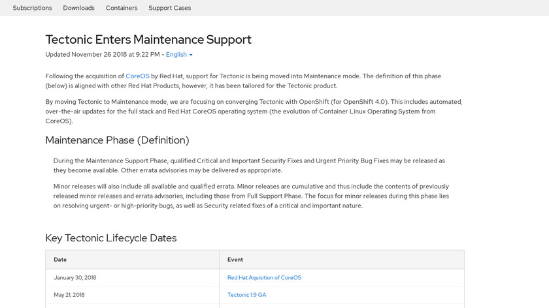The width and height of the screenshot is (549, 308).
Task: Open Support Cases from the top navigation
Action: (x=170, y=8)
